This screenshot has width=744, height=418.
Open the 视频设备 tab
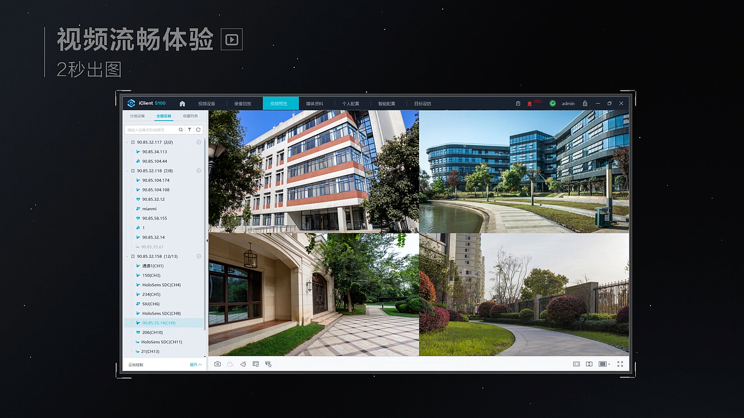tap(206, 103)
